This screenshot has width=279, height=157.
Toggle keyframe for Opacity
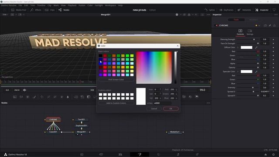click(x=273, y=68)
